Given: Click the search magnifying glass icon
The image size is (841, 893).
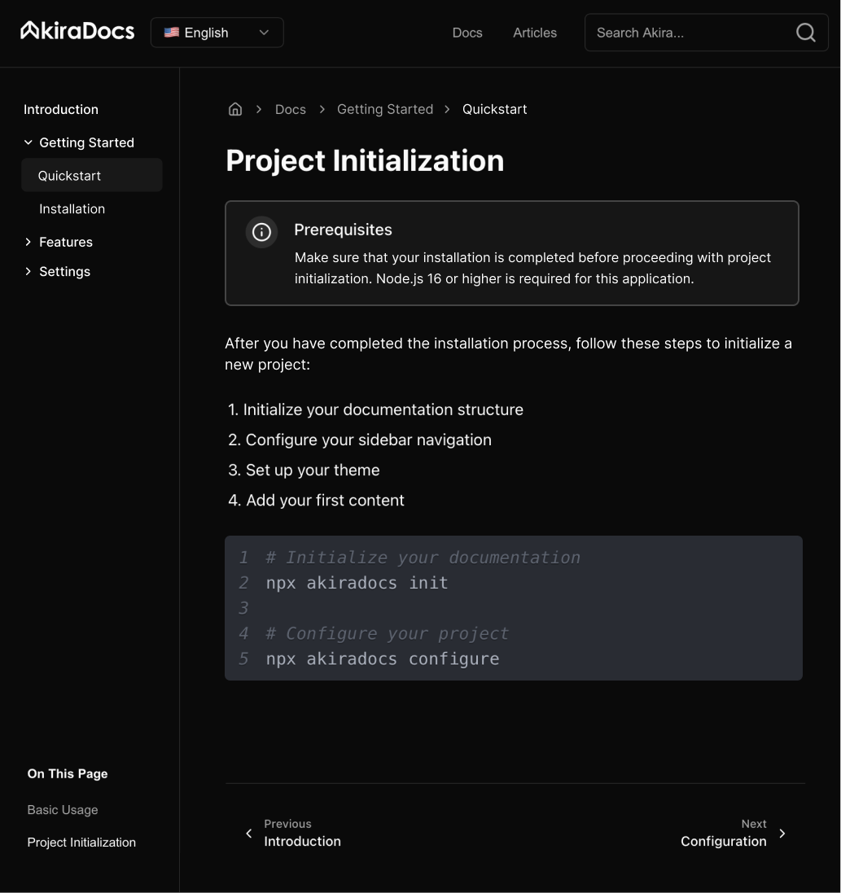Looking at the screenshot, I should click(x=805, y=33).
